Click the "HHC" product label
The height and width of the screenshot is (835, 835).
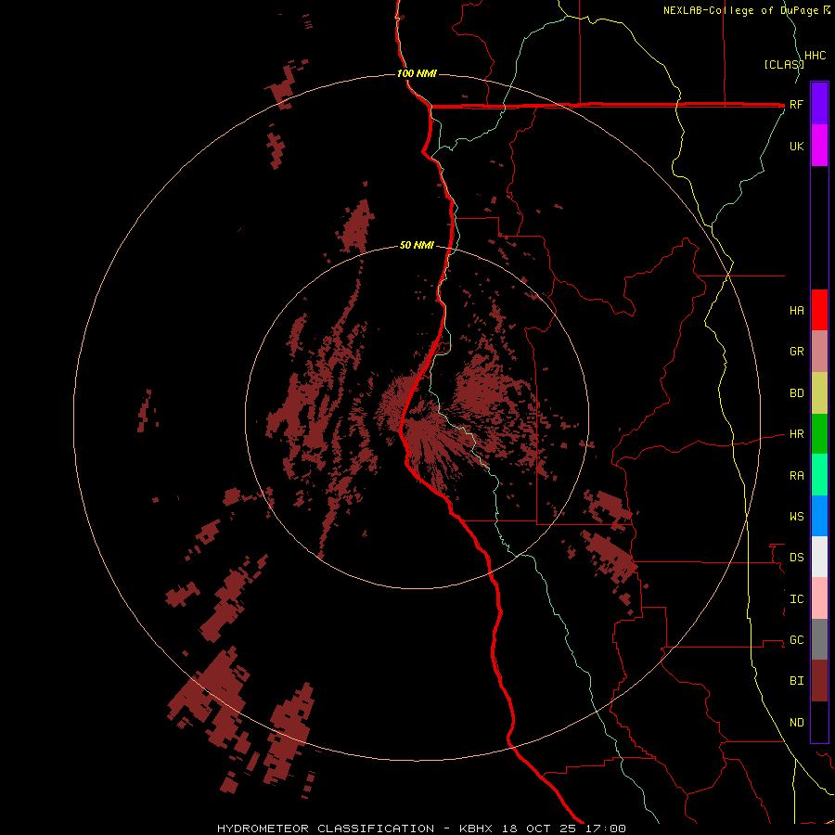coord(816,56)
